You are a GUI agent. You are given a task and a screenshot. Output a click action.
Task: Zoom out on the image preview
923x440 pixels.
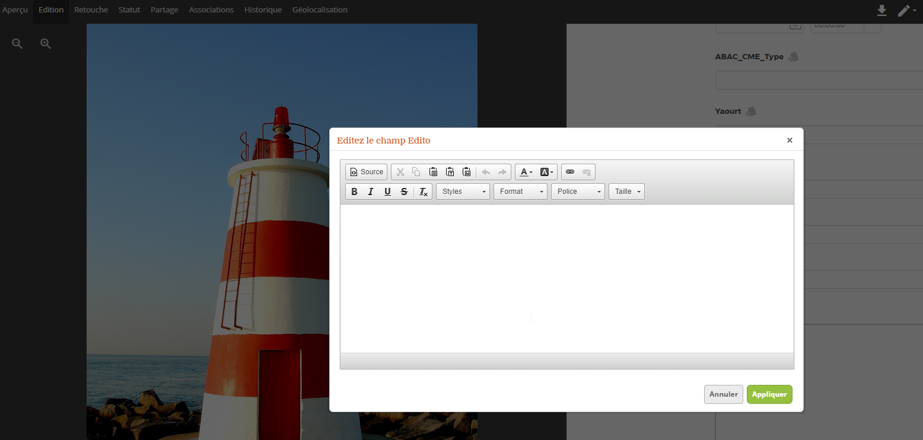(17, 44)
